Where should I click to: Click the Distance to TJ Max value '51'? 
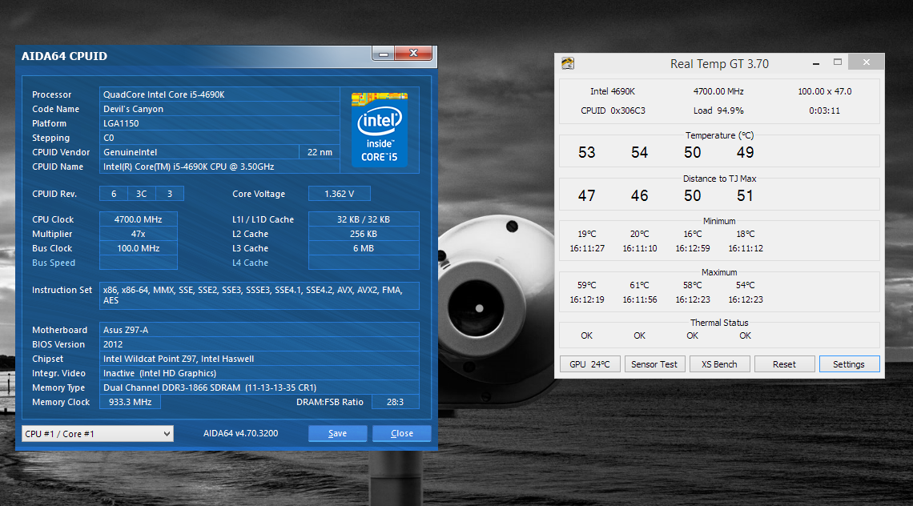click(x=746, y=195)
